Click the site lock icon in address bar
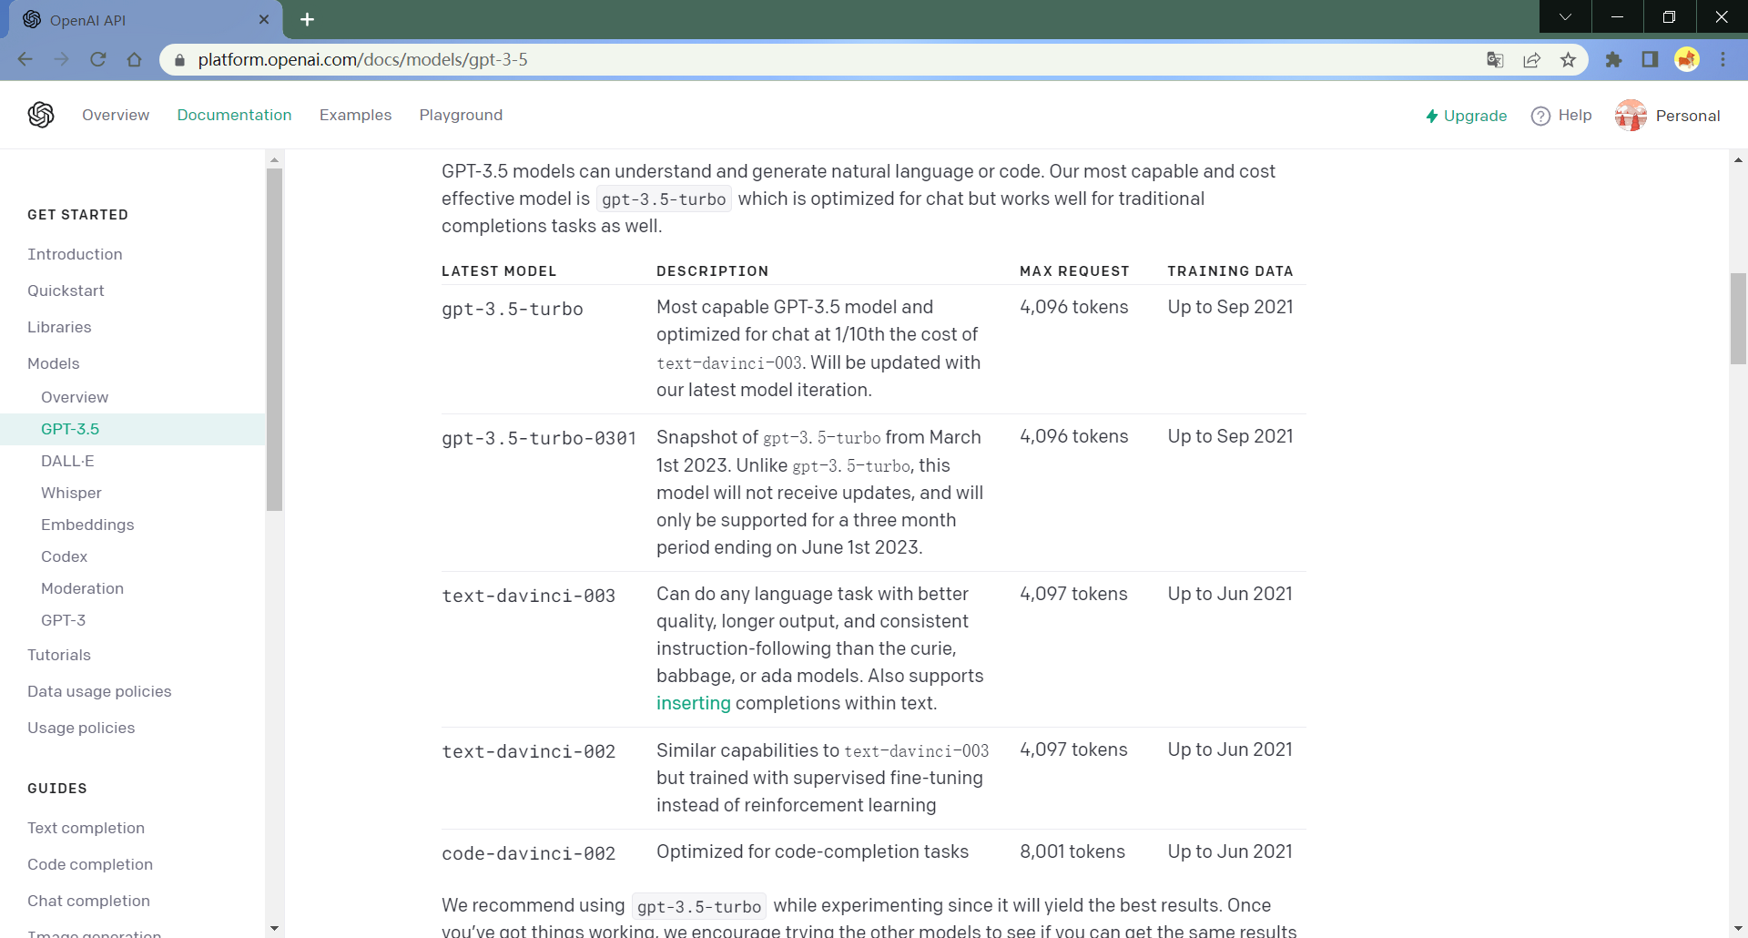Screen dimensions: 1748x938 pyautogui.click(x=179, y=60)
